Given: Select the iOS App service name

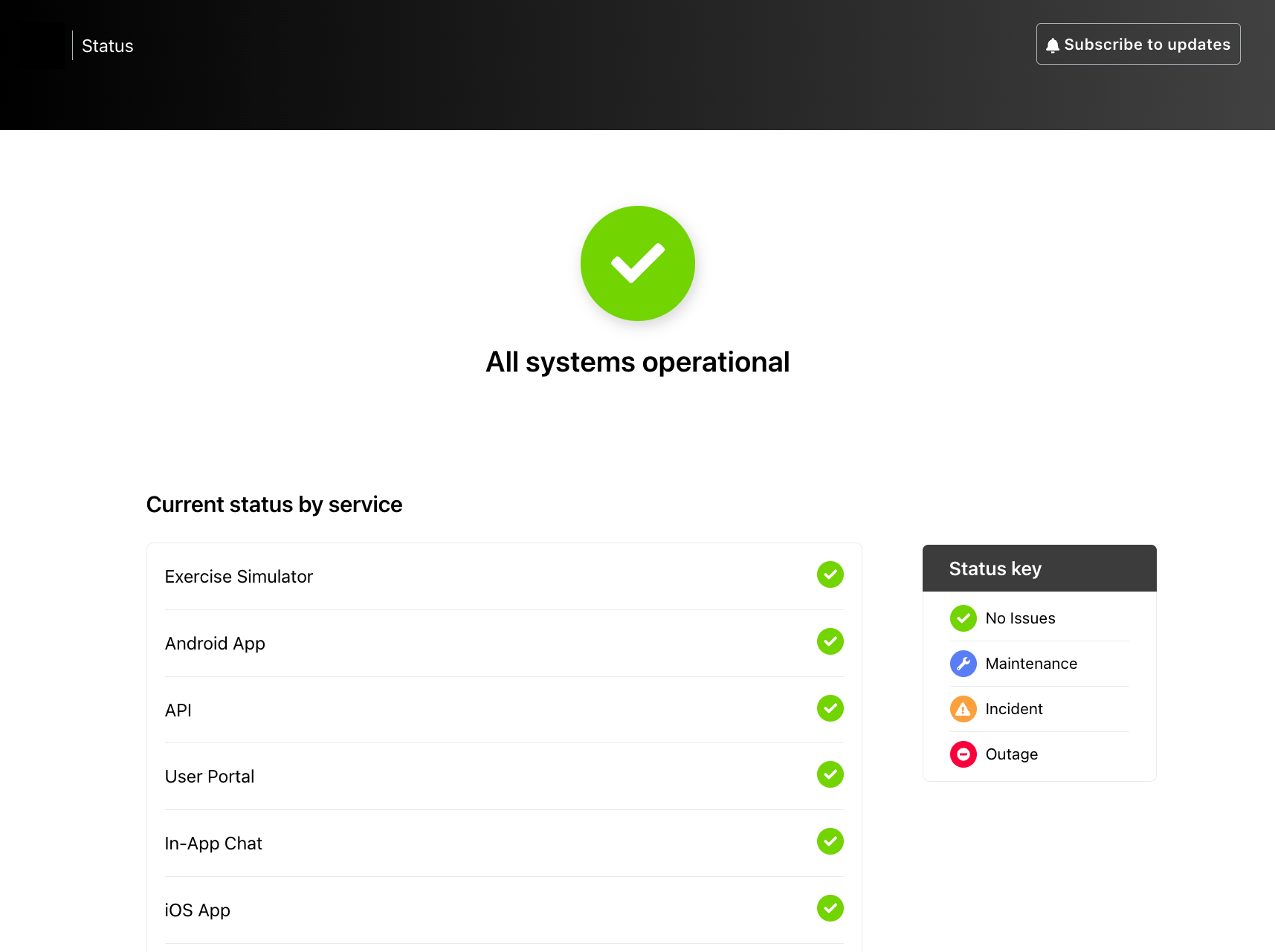Looking at the screenshot, I should (198, 910).
